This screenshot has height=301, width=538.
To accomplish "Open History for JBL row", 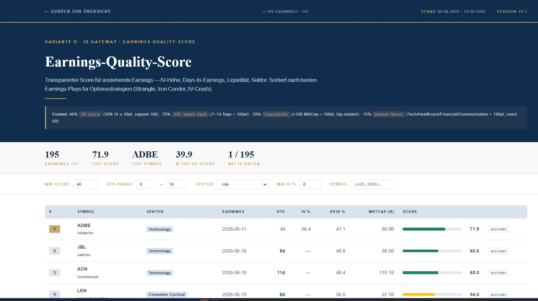I will pos(498,251).
